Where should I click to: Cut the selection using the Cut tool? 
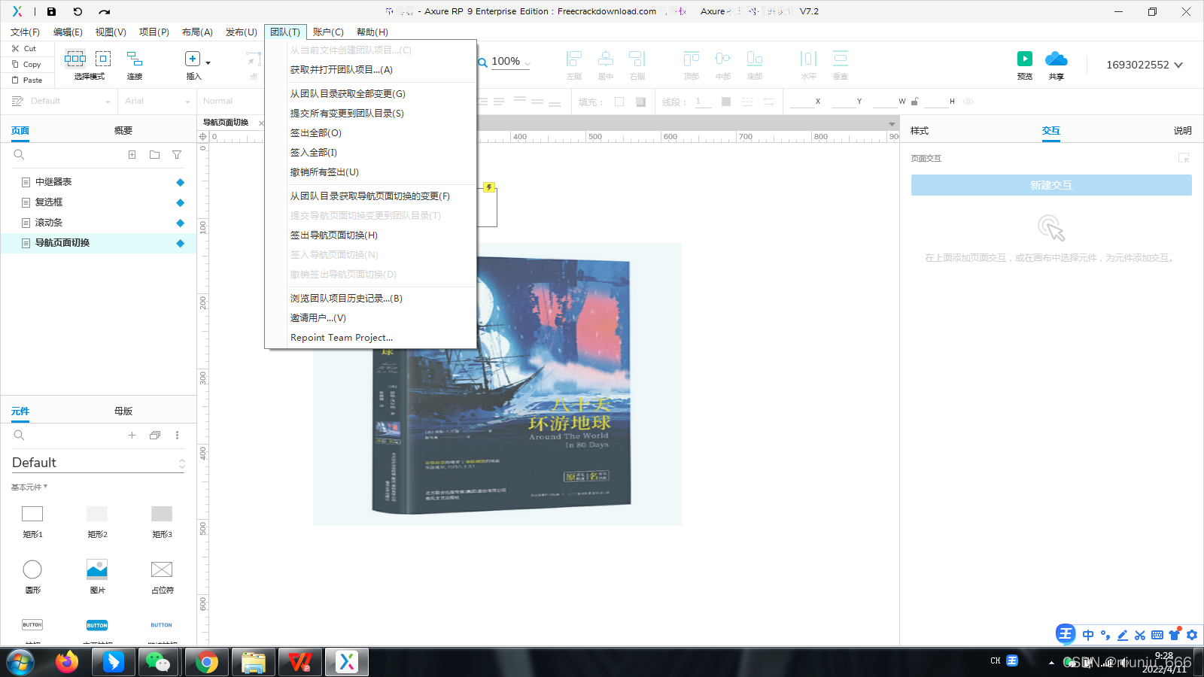pos(24,48)
